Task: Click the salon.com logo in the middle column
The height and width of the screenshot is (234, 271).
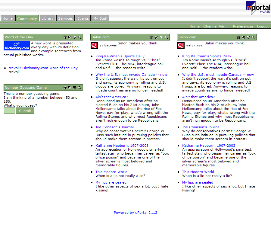Action: [104, 46]
